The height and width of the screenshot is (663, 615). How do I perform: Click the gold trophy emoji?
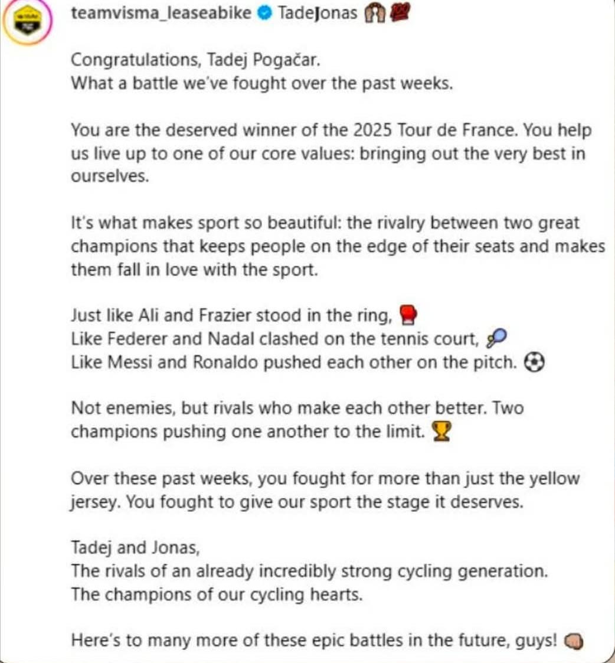click(x=441, y=433)
